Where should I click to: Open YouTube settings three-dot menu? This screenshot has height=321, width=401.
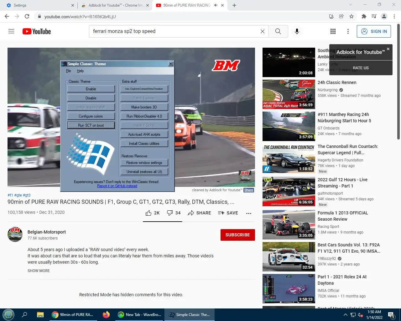(x=348, y=31)
